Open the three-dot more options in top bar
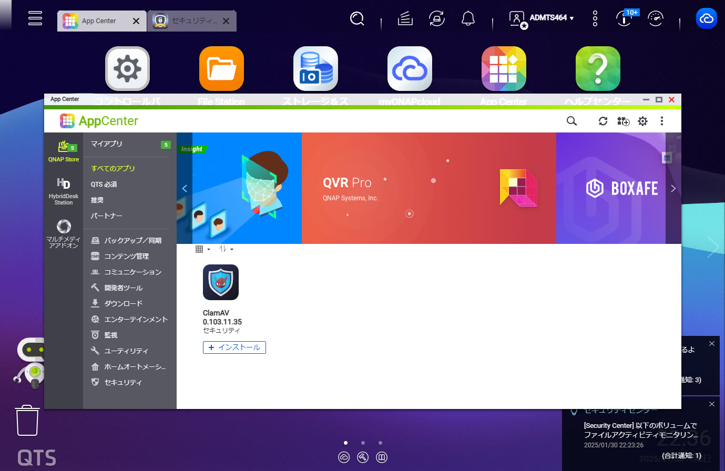This screenshot has height=471, width=725. click(595, 19)
